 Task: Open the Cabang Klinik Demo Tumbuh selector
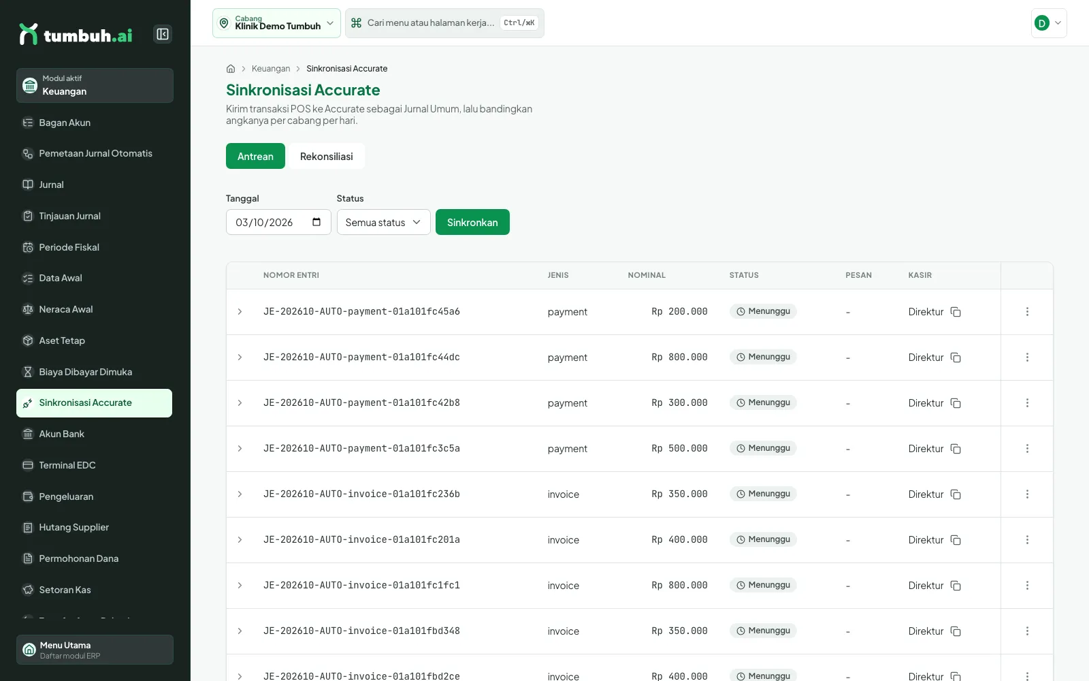click(x=276, y=23)
